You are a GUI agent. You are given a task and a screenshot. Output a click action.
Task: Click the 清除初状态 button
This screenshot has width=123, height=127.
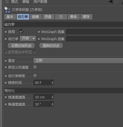click(x=51, y=46)
